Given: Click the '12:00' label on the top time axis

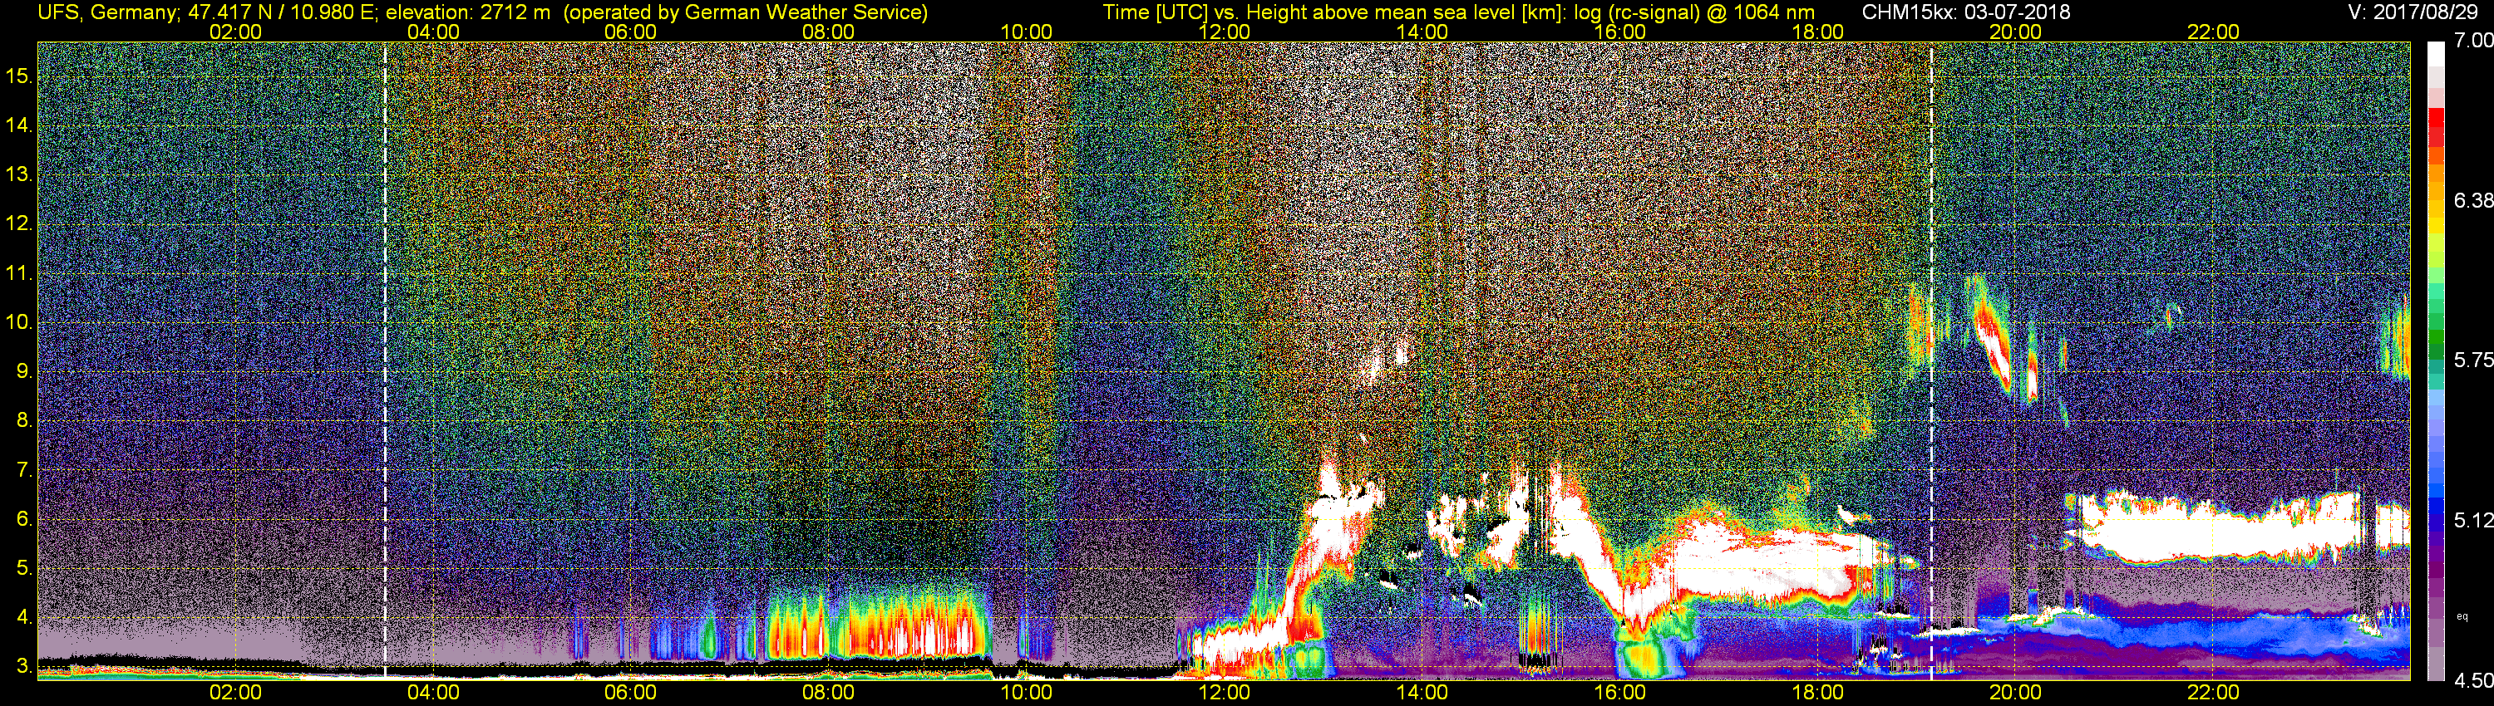Looking at the screenshot, I should point(1224,32).
